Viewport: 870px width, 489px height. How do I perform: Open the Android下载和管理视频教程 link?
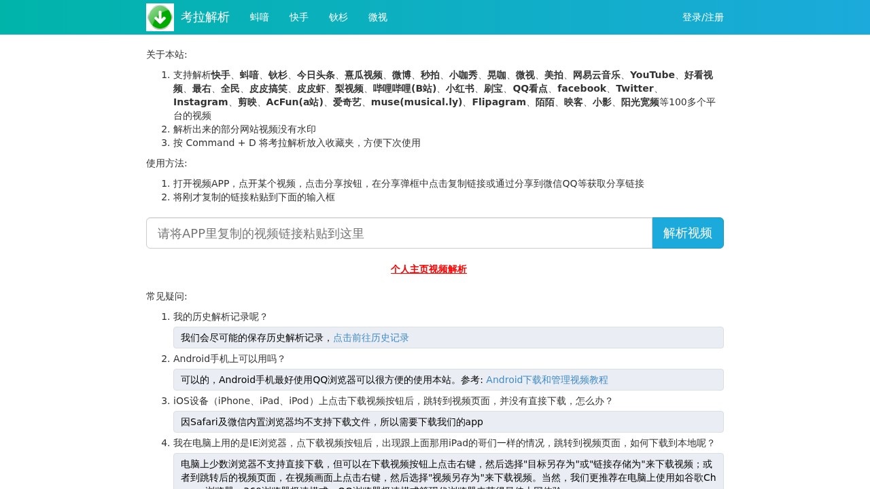point(546,380)
